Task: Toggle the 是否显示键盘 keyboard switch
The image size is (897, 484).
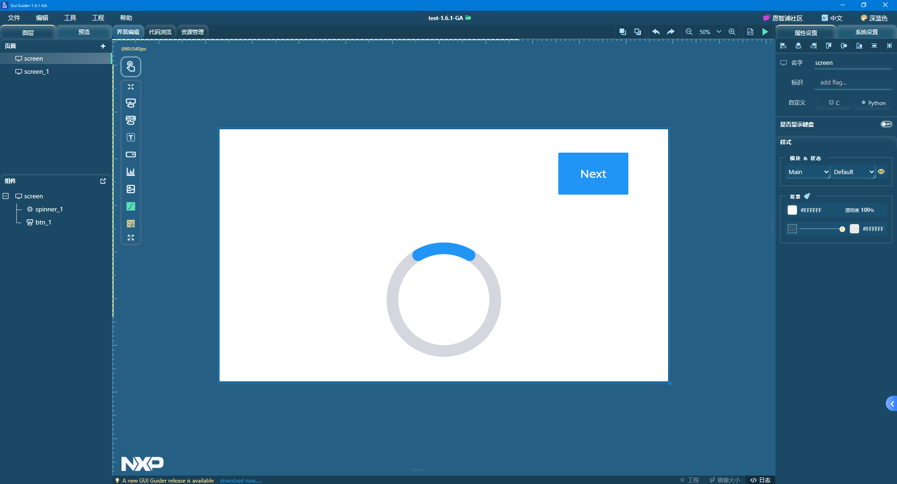Action: (886, 124)
